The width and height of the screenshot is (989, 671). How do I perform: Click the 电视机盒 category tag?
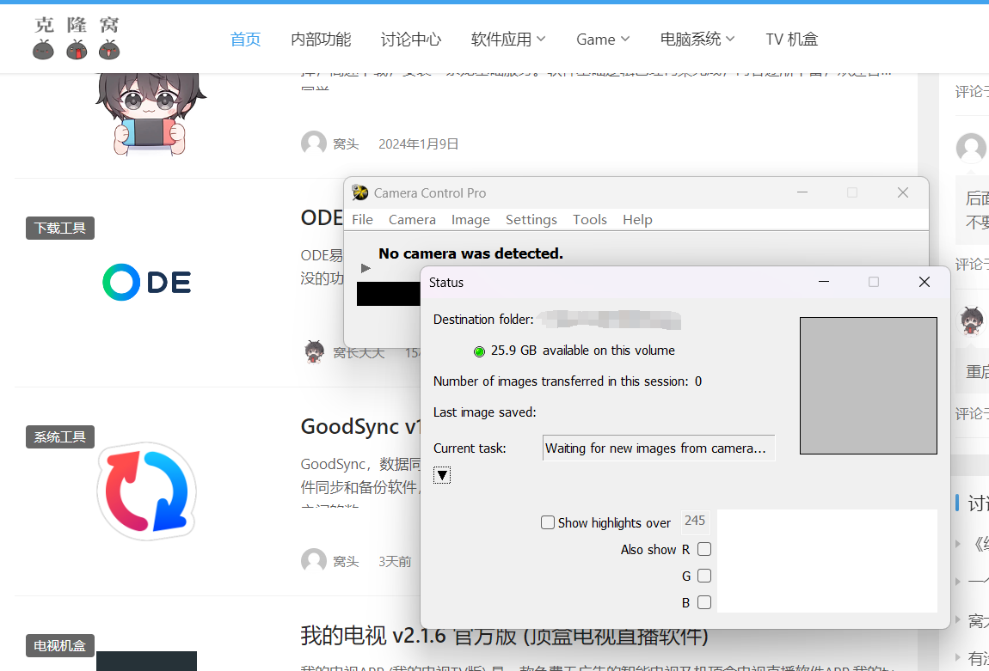(x=60, y=646)
